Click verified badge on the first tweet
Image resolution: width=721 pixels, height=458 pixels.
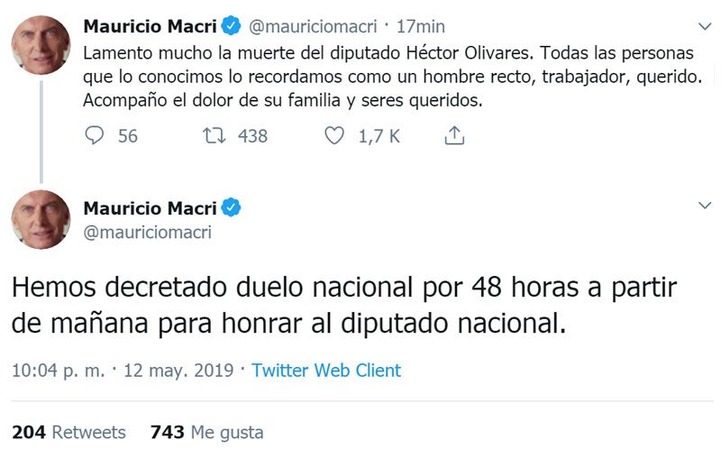(x=231, y=27)
